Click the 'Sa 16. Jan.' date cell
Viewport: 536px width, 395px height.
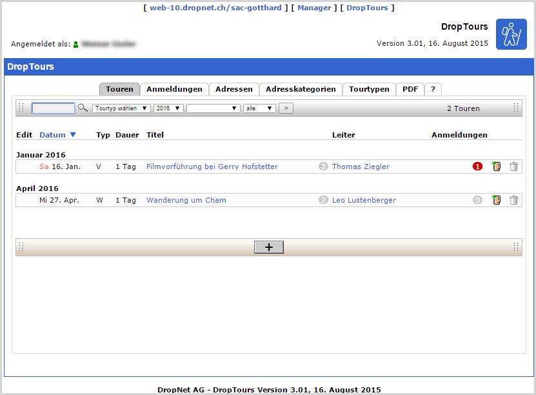[x=60, y=167]
